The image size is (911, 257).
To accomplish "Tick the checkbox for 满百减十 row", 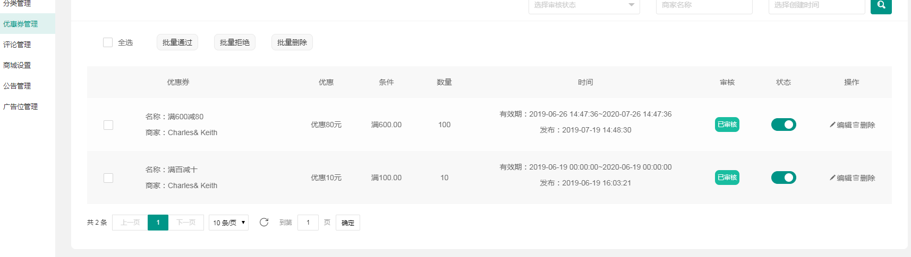I will point(108,178).
